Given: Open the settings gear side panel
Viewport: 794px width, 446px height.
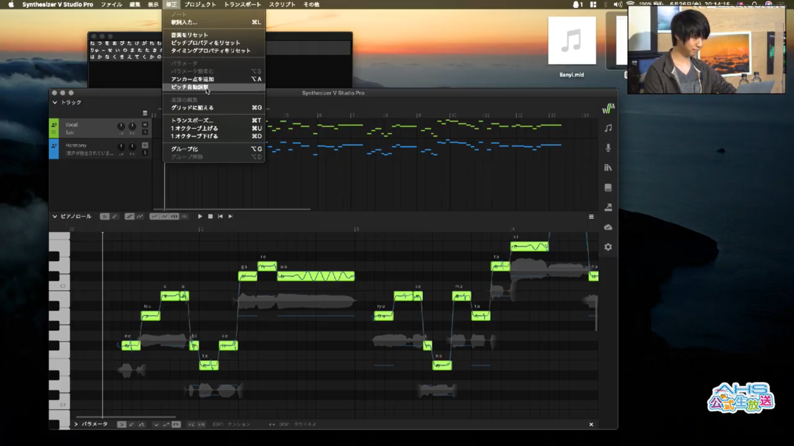Looking at the screenshot, I should pos(608,247).
